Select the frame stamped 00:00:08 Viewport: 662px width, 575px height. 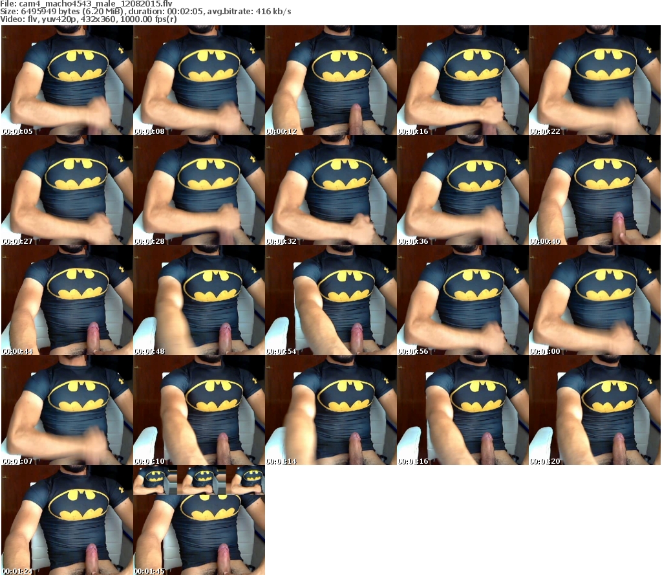click(199, 80)
